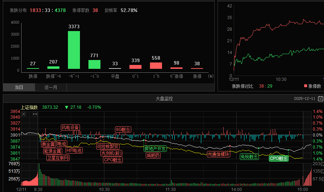Click the green highlighted CPO概念 tag
This screenshot has width=324, height=192.
coord(279,158)
